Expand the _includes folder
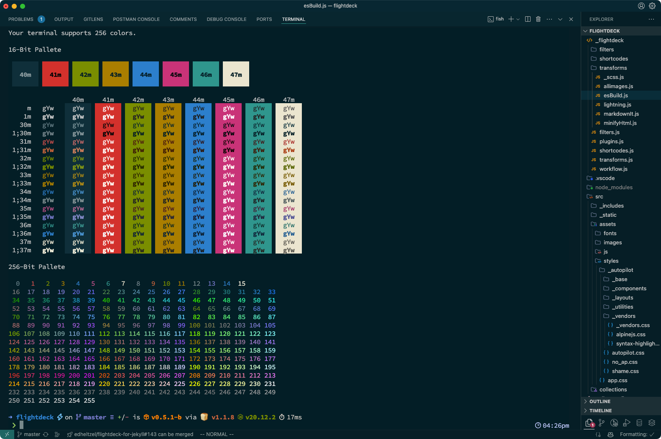 [x=621, y=206]
